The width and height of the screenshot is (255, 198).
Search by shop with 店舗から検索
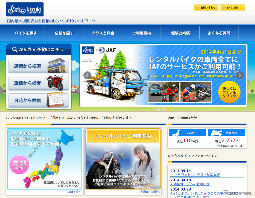tap(39, 66)
